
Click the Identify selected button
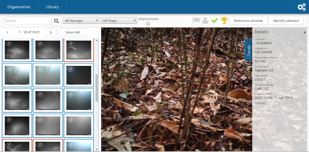click(x=286, y=21)
